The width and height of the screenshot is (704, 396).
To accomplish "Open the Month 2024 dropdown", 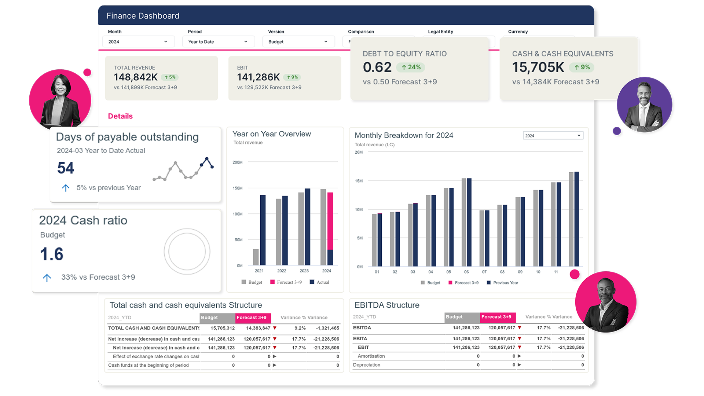I will 138,42.
